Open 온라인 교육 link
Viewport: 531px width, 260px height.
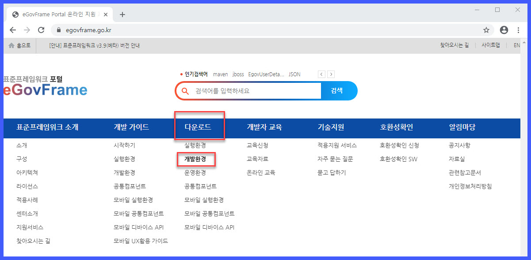tap(261, 173)
